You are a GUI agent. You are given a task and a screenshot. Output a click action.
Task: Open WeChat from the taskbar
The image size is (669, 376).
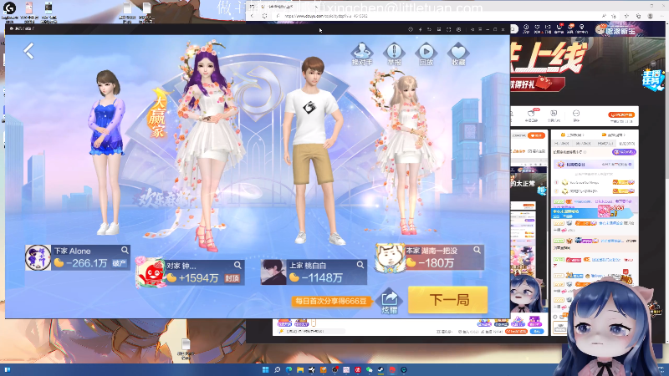(369, 369)
